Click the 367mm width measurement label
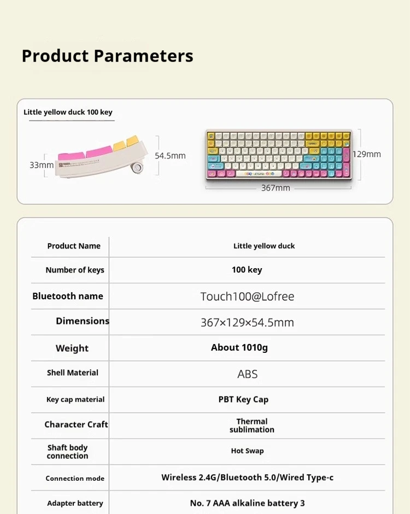 click(276, 188)
